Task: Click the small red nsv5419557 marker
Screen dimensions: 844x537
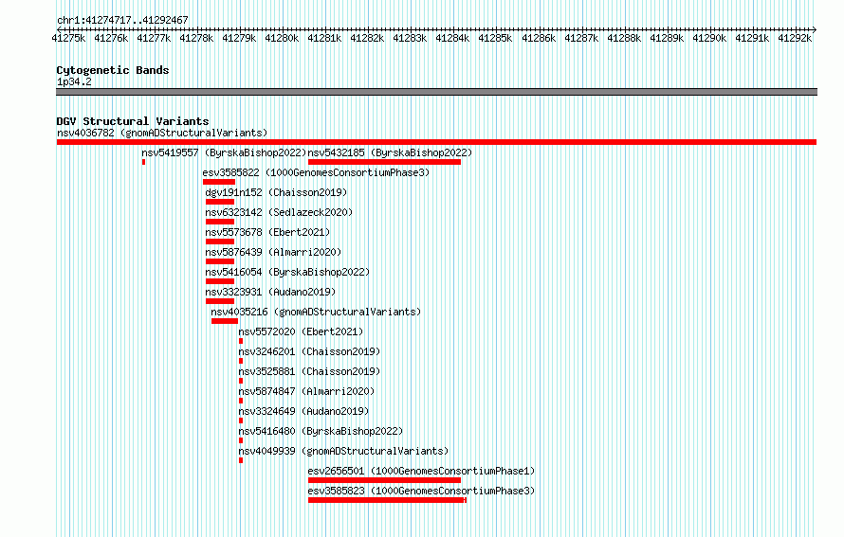Action: pos(144,162)
